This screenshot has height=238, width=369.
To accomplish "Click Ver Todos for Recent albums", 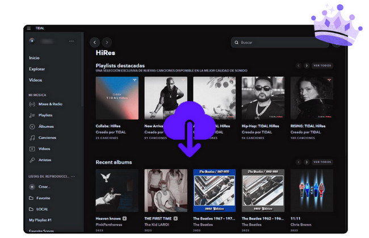I will 322,162.
